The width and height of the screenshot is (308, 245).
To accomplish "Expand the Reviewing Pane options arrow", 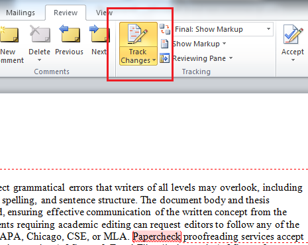I will click(x=231, y=58).
